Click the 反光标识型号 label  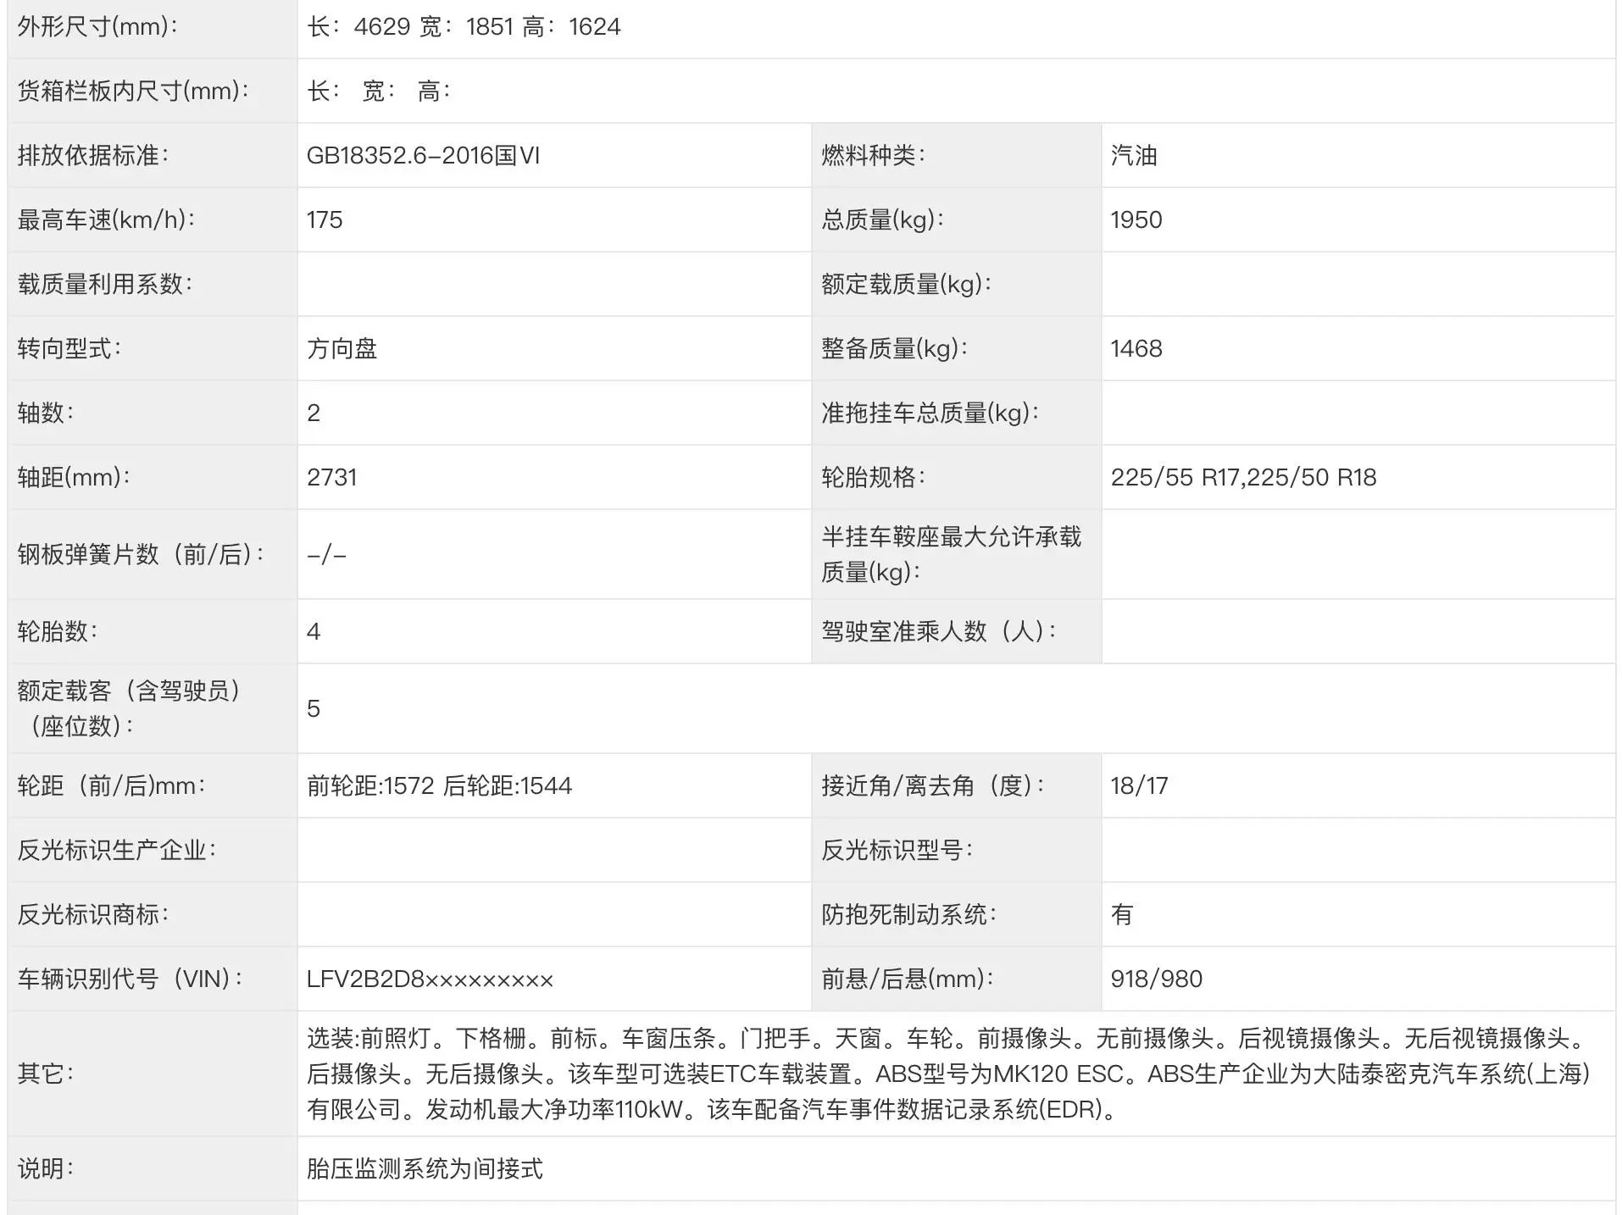[x=897, y=851]
